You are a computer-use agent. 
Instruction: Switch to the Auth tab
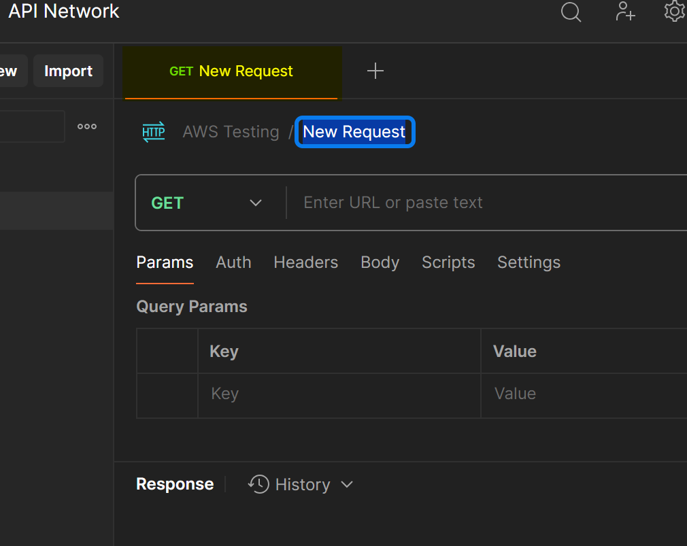point(233,262)
